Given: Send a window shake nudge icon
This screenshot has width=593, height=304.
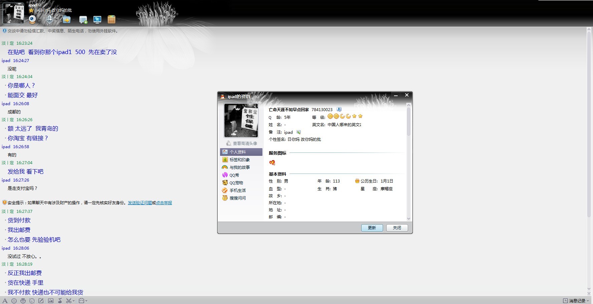Looking at the screenshot, I should (32, 301).
